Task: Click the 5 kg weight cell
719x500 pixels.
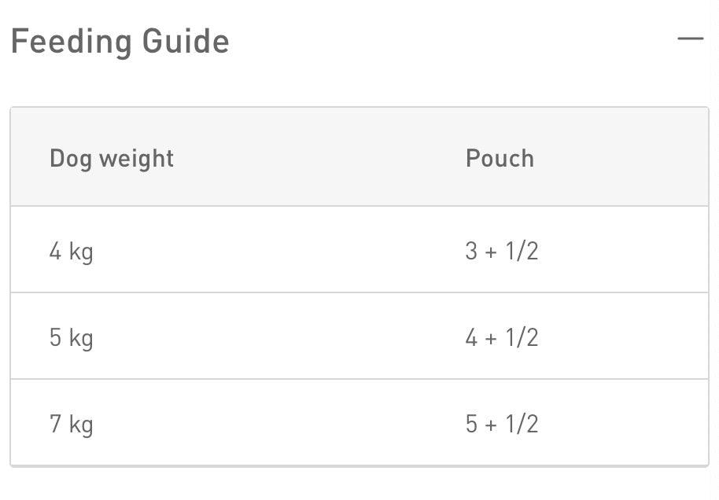Action: pyautogui.click(x=71, y=338)
